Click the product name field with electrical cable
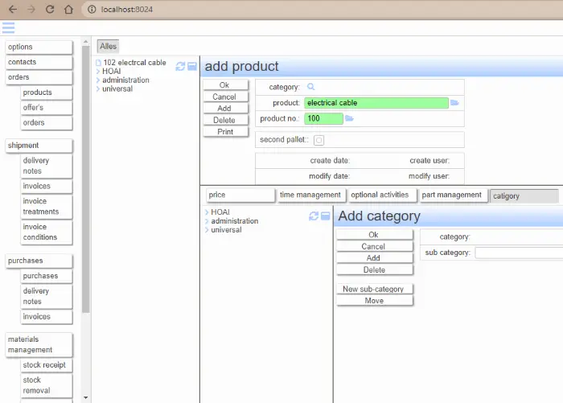 click(376, 103)
